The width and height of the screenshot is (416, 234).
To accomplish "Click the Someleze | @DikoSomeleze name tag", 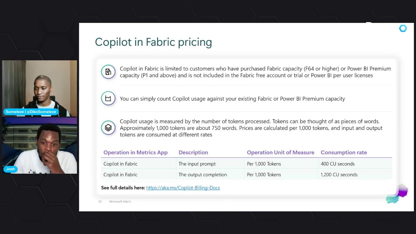I will 31,112.
